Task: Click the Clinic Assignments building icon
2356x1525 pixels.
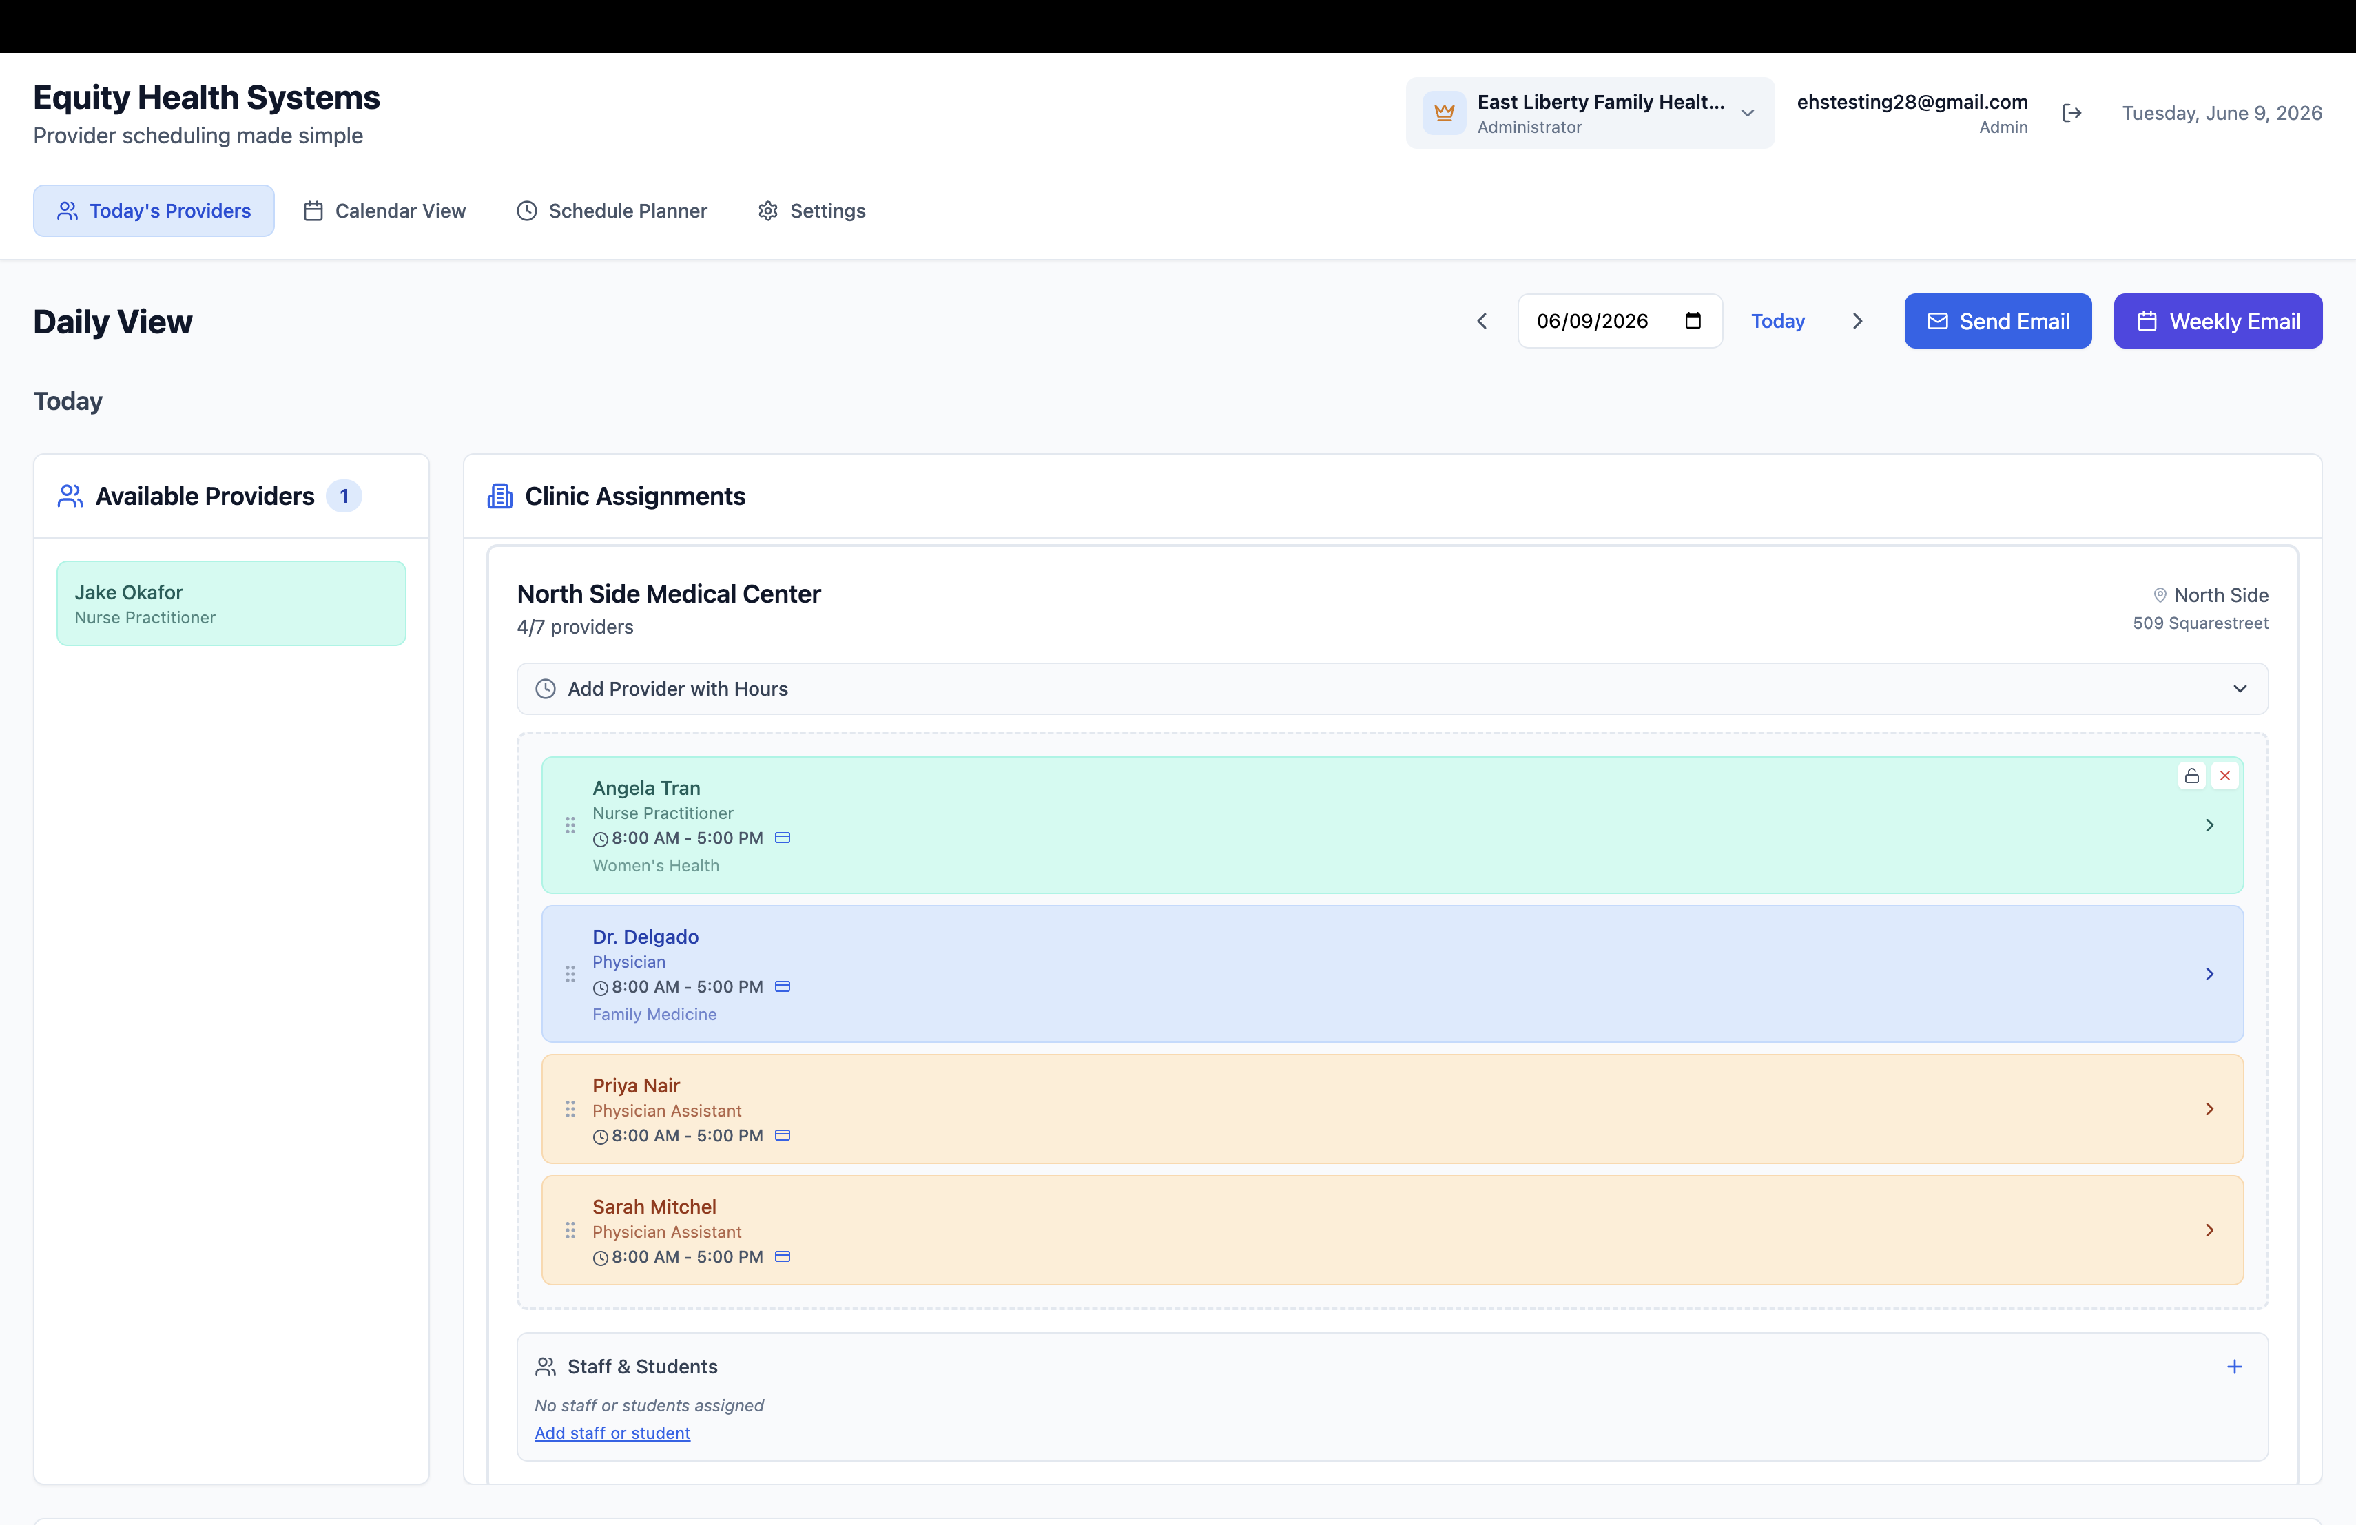Action: click(x=500, y=496)
